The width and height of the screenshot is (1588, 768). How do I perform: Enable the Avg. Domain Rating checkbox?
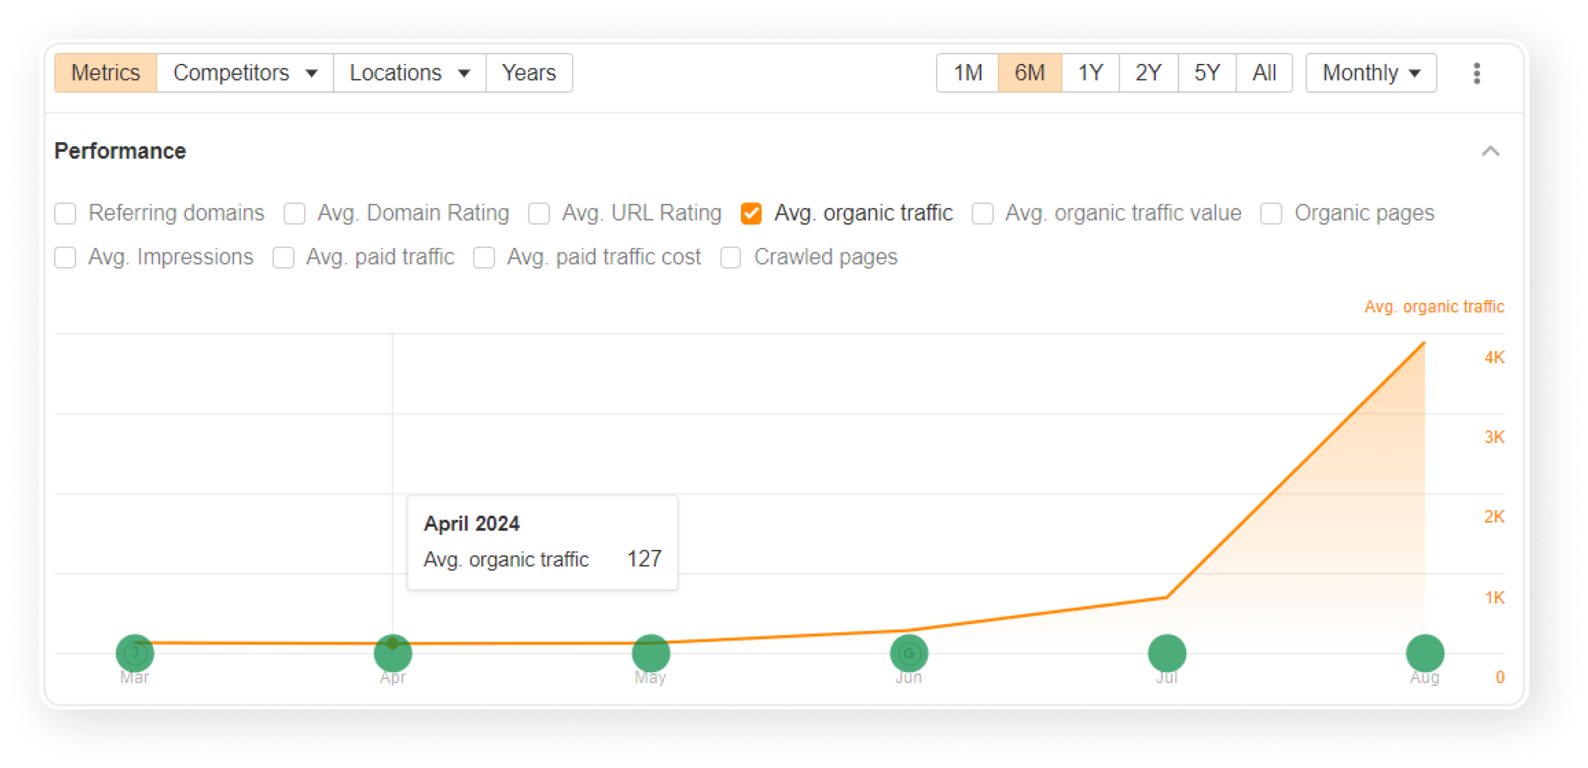point(300,212)
